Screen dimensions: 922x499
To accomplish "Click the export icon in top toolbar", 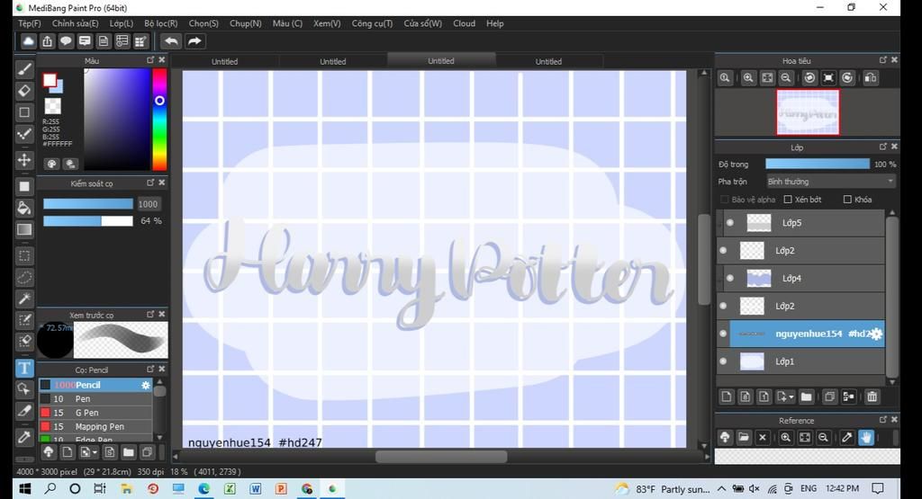I will pyautogui.click(x=47, y=41).
